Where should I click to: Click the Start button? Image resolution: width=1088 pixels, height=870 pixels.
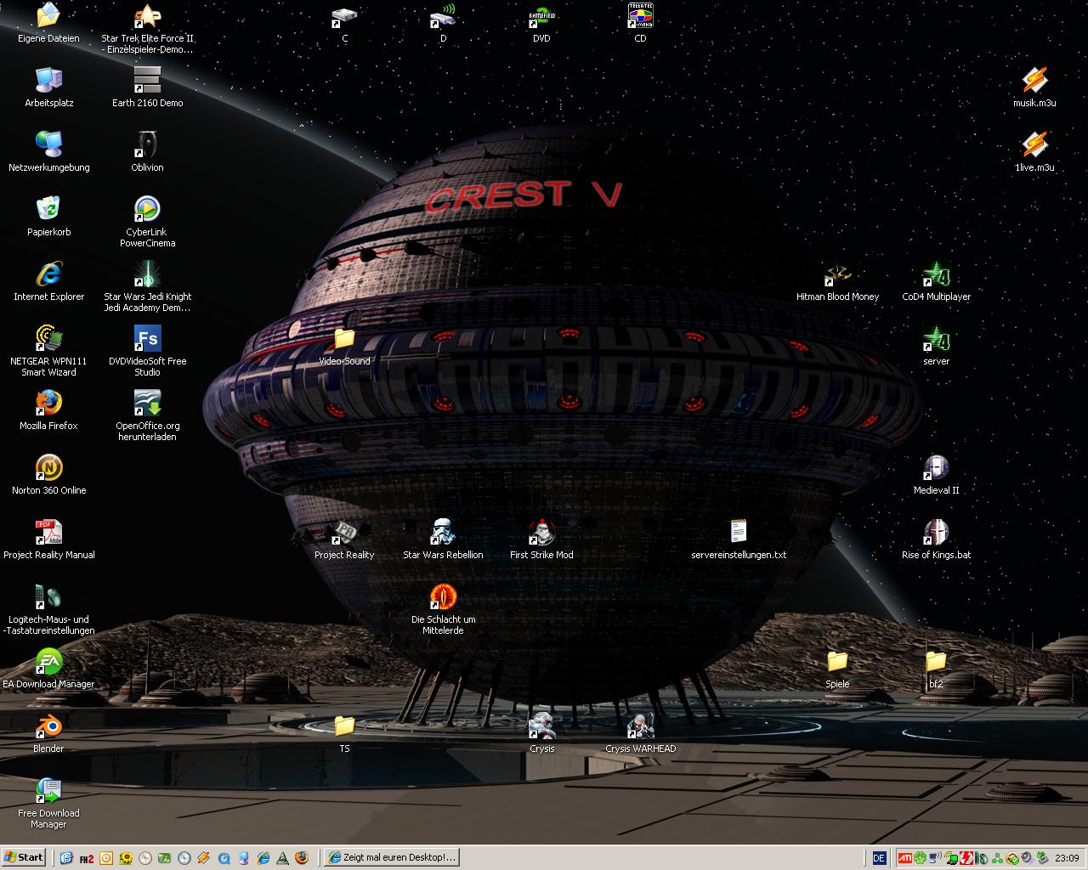point(24,857)
